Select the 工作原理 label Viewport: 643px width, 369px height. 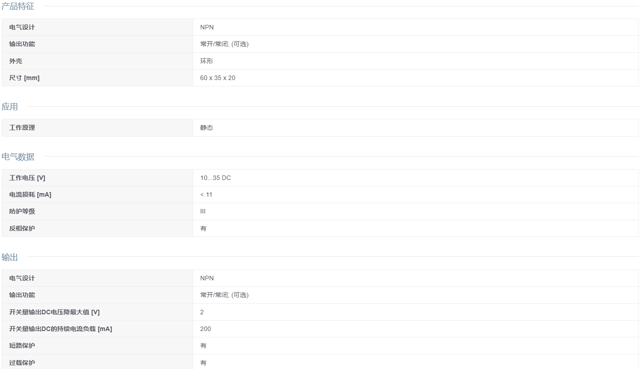pos(22,128)
